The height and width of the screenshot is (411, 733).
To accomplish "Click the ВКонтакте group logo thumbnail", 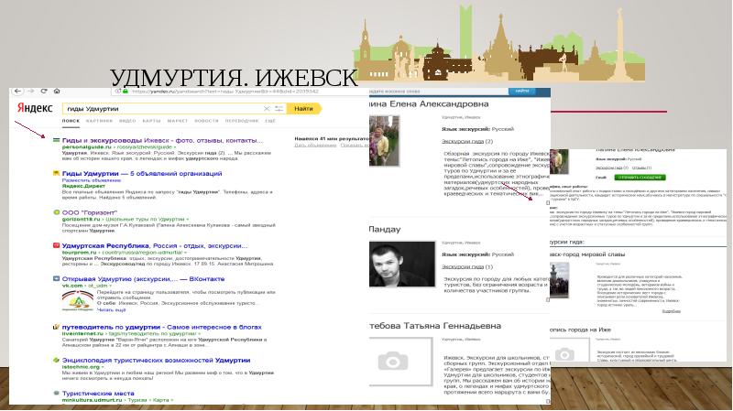I will [78, 300].
